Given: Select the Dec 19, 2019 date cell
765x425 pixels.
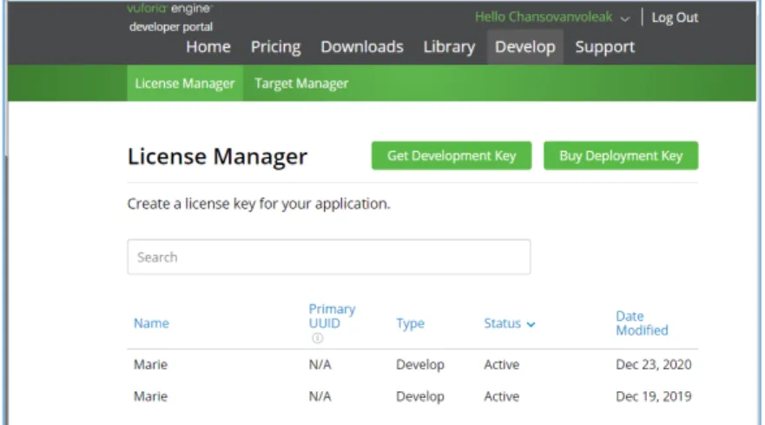Looking at the screenshot, I should pyautogui.click(x=653, y=396).
